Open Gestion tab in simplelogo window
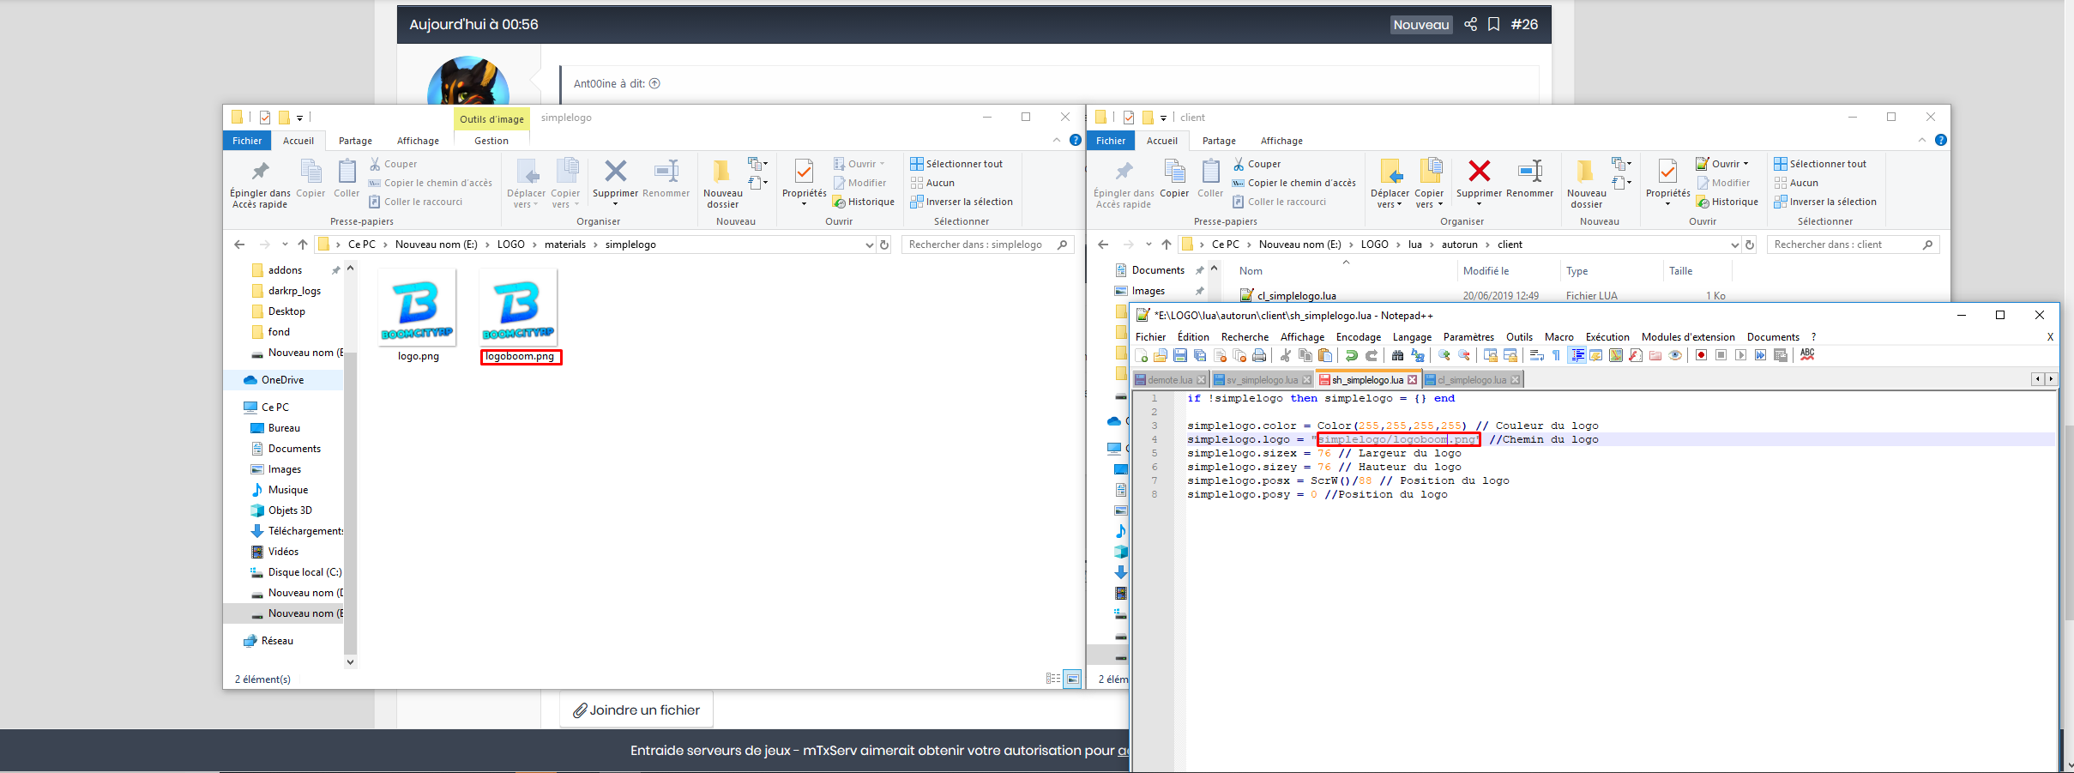2074x773 pixels. click(491, 141)
